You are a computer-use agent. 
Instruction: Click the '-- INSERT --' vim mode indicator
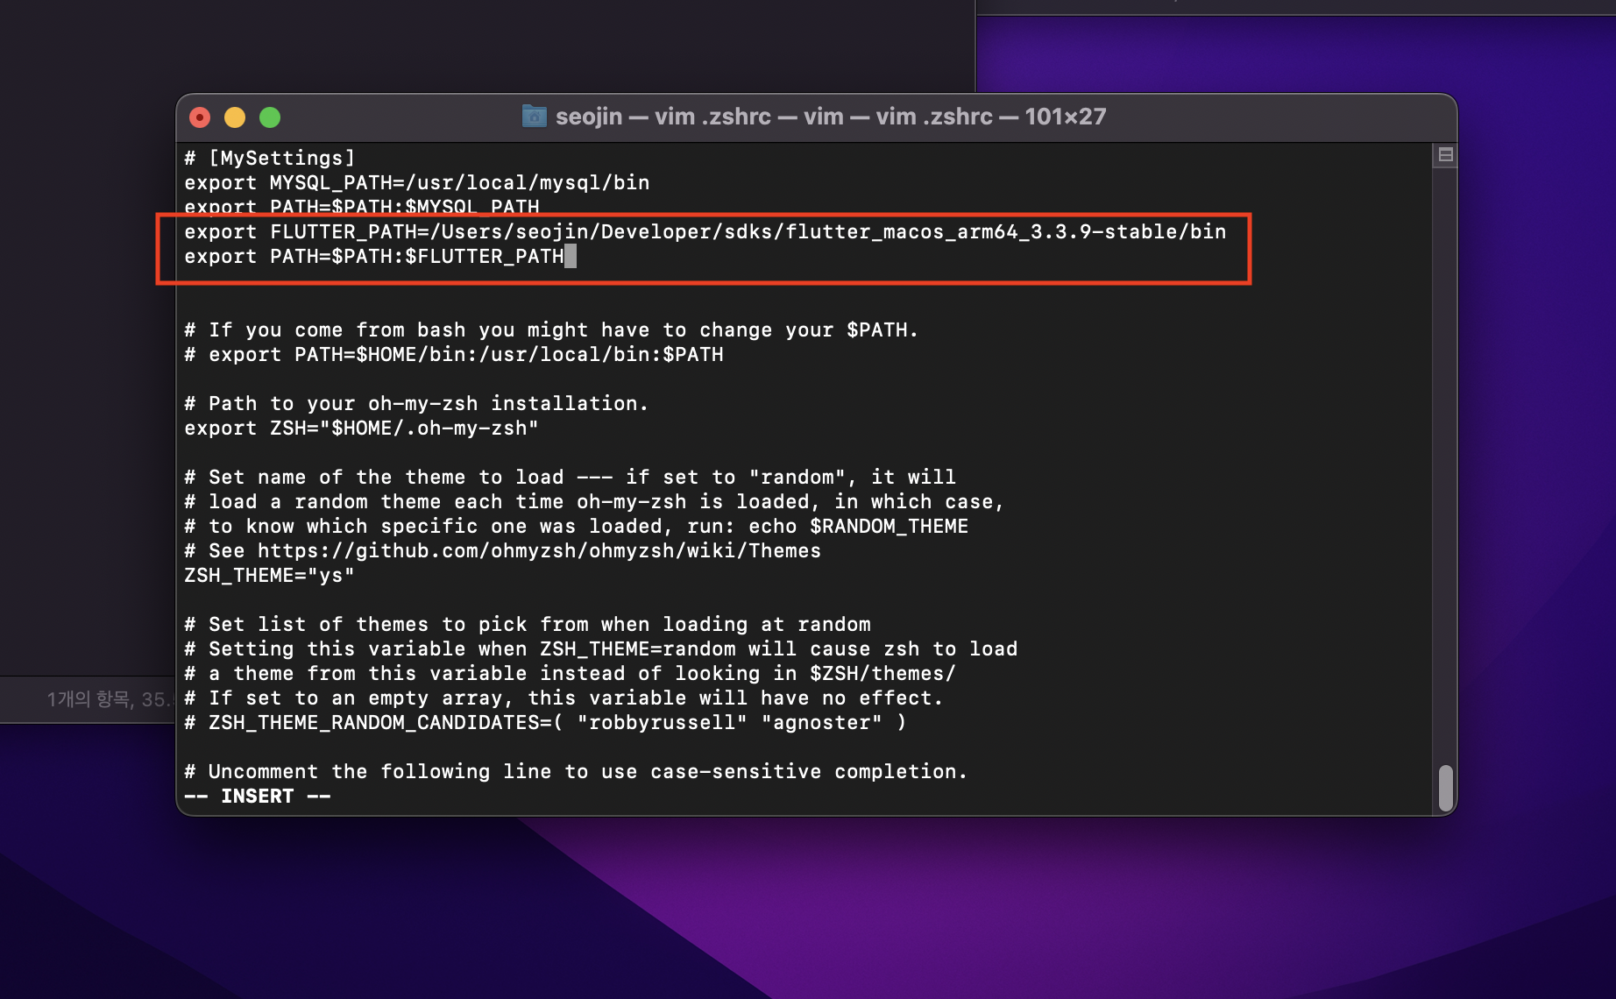tap(258, 797)
